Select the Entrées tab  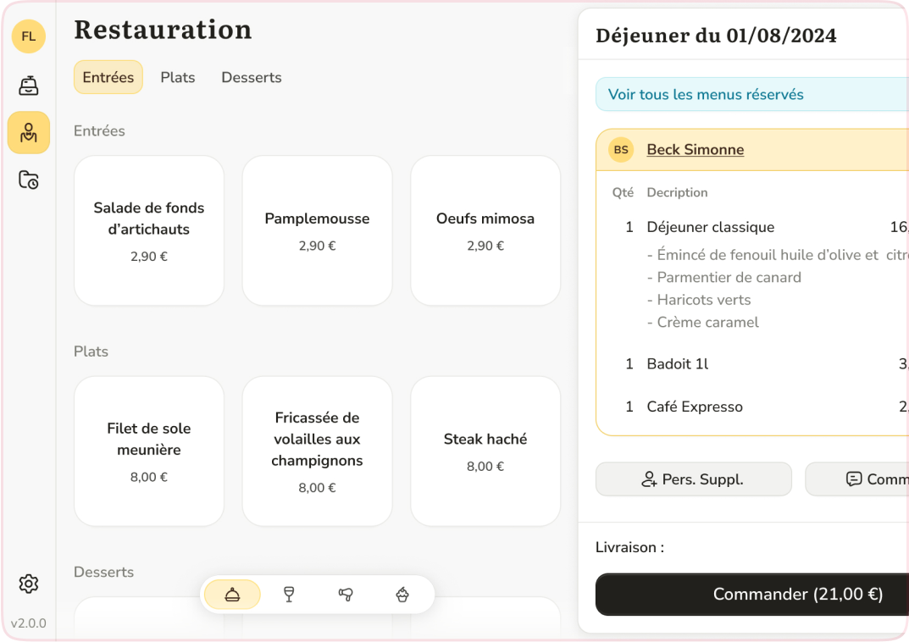108,77
